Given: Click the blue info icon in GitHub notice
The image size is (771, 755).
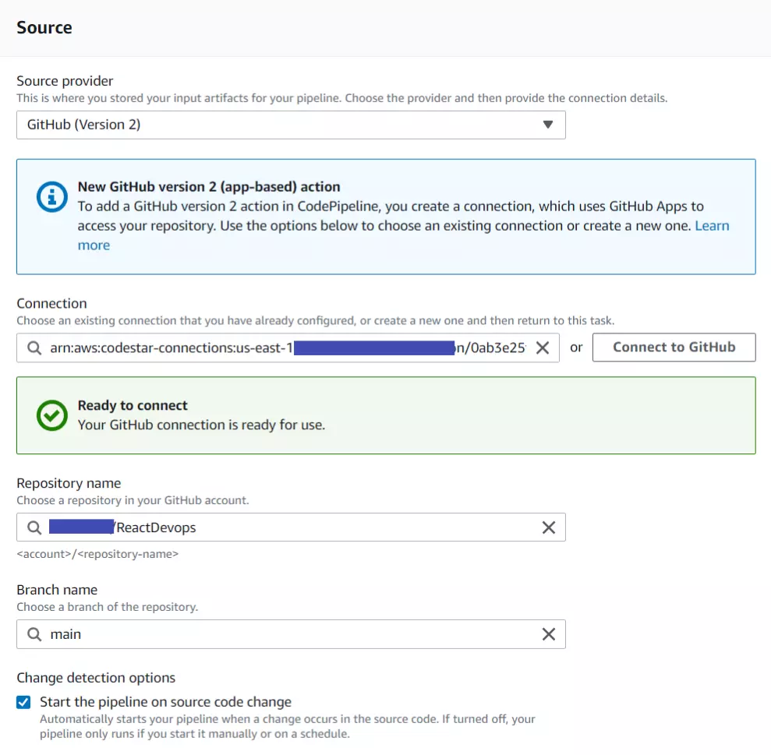Looking at the screenshot, I should 51,197.
